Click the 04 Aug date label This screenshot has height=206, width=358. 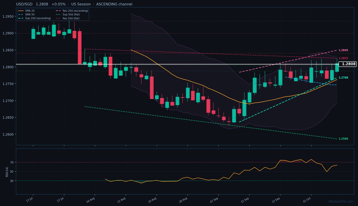91,199
